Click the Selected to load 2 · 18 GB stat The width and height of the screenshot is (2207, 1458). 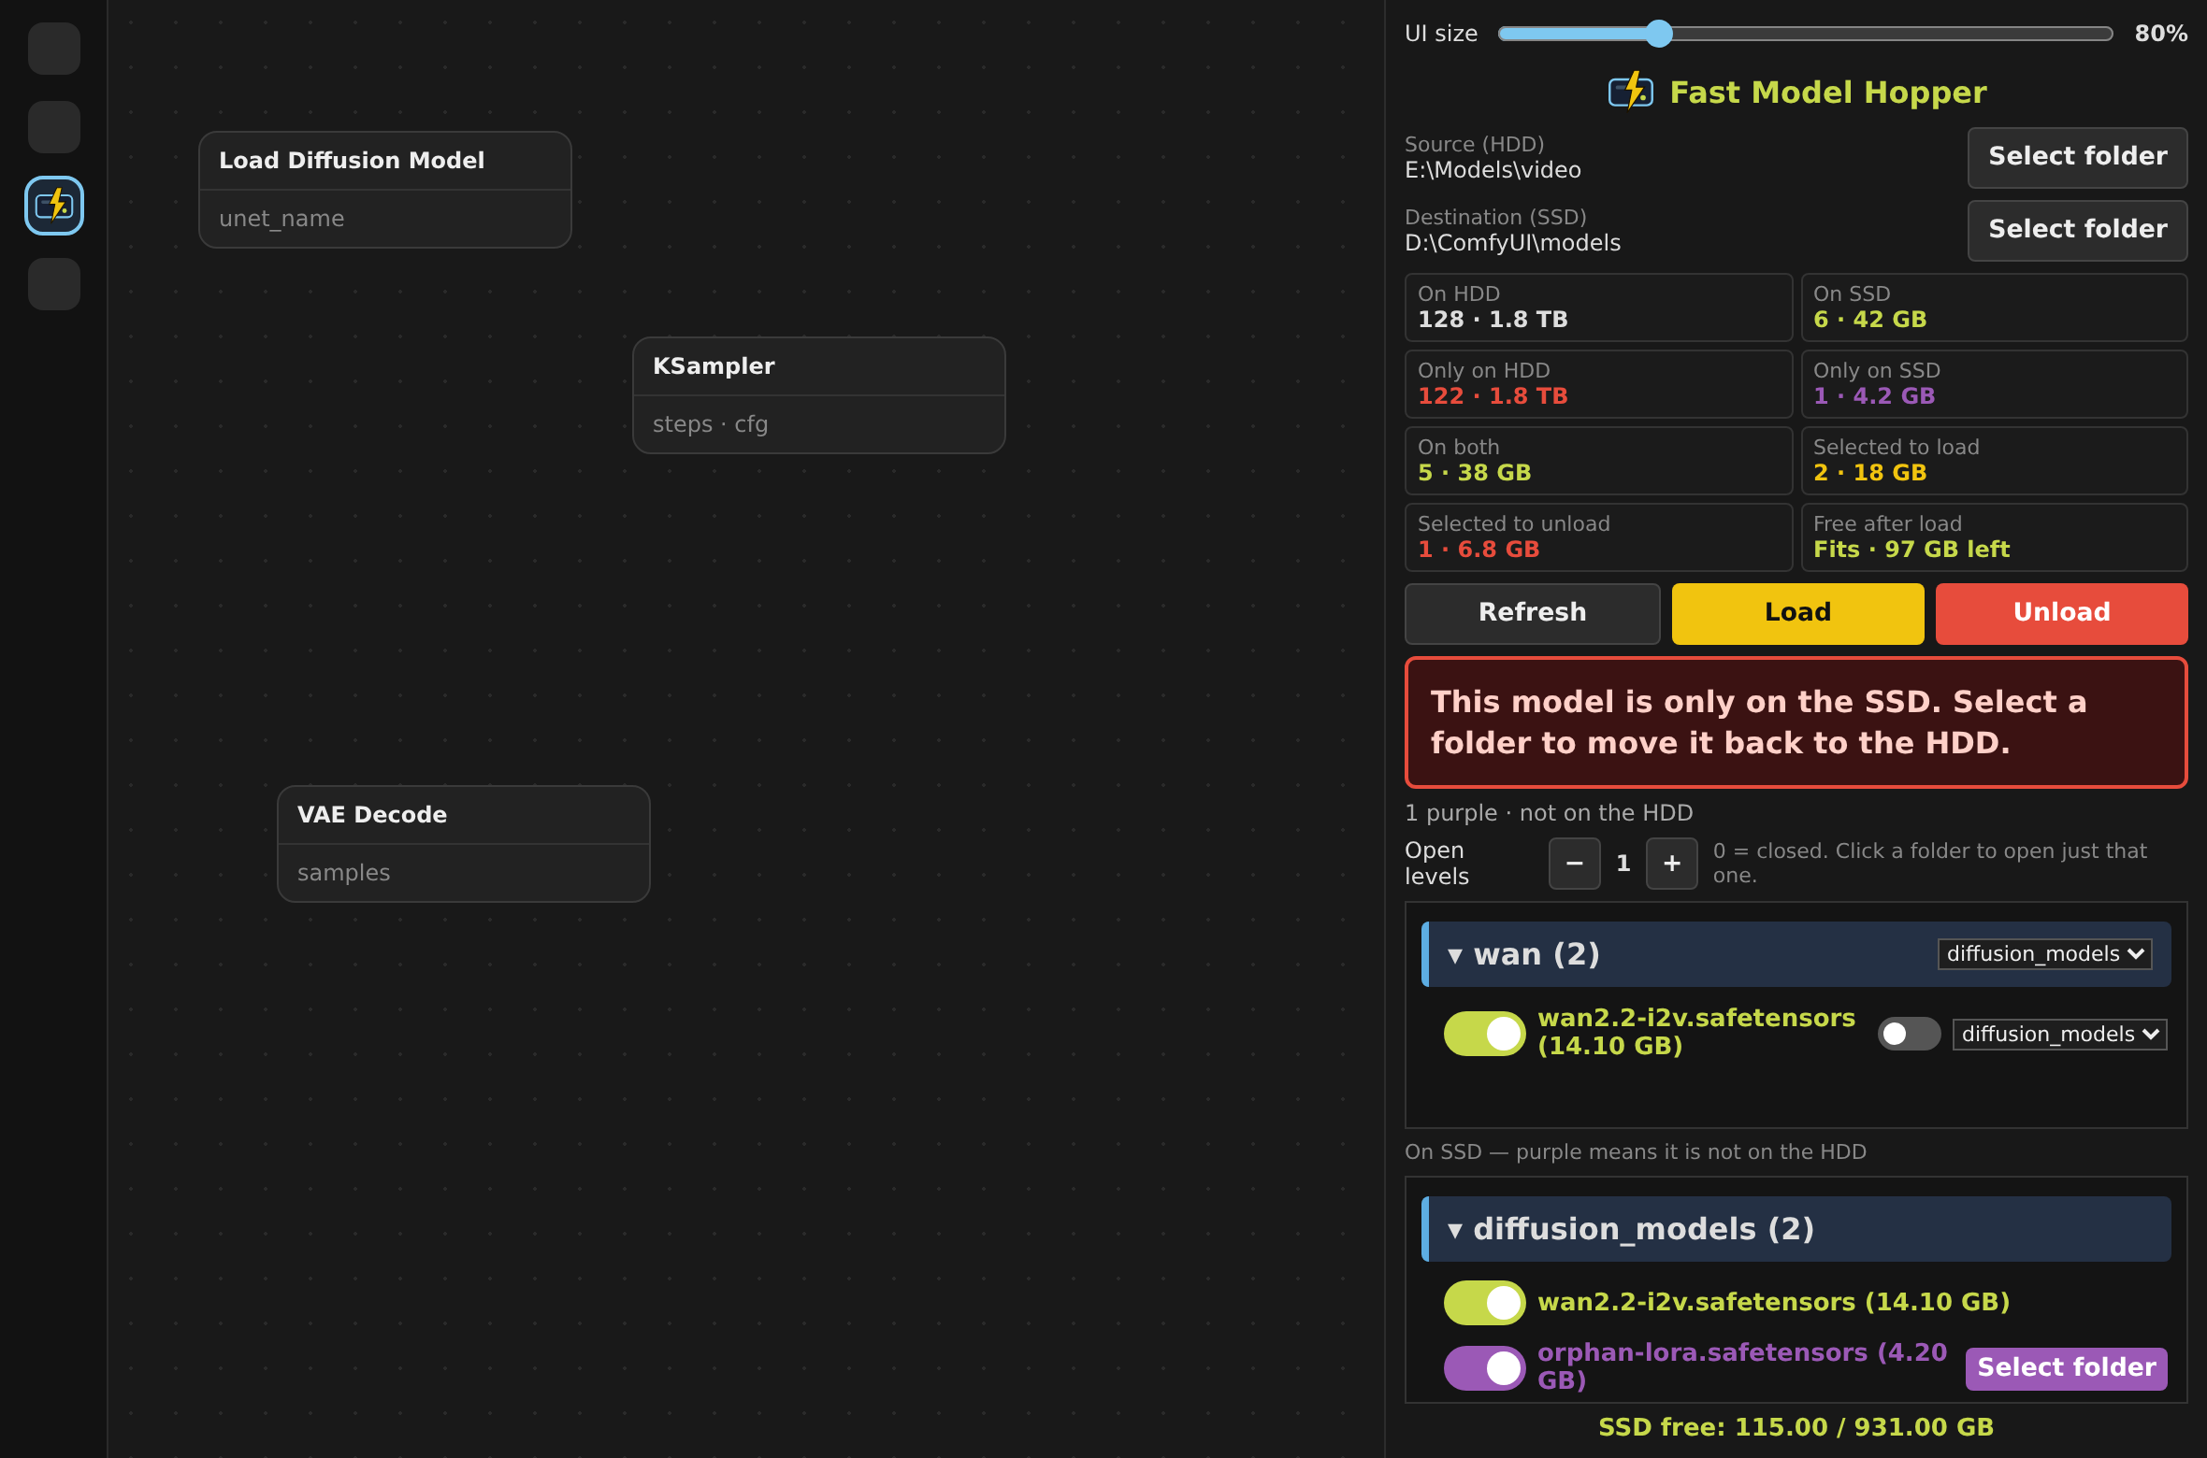tap(1994, 461)
